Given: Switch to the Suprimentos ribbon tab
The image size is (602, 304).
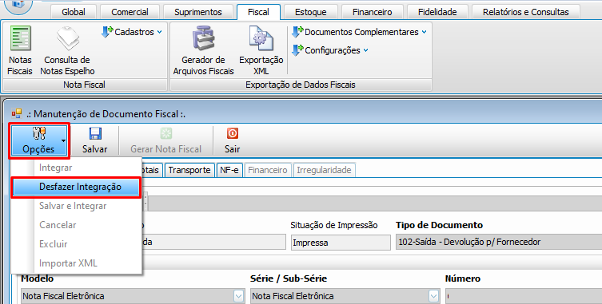Looking at the screenshot, I should [198, 12].
